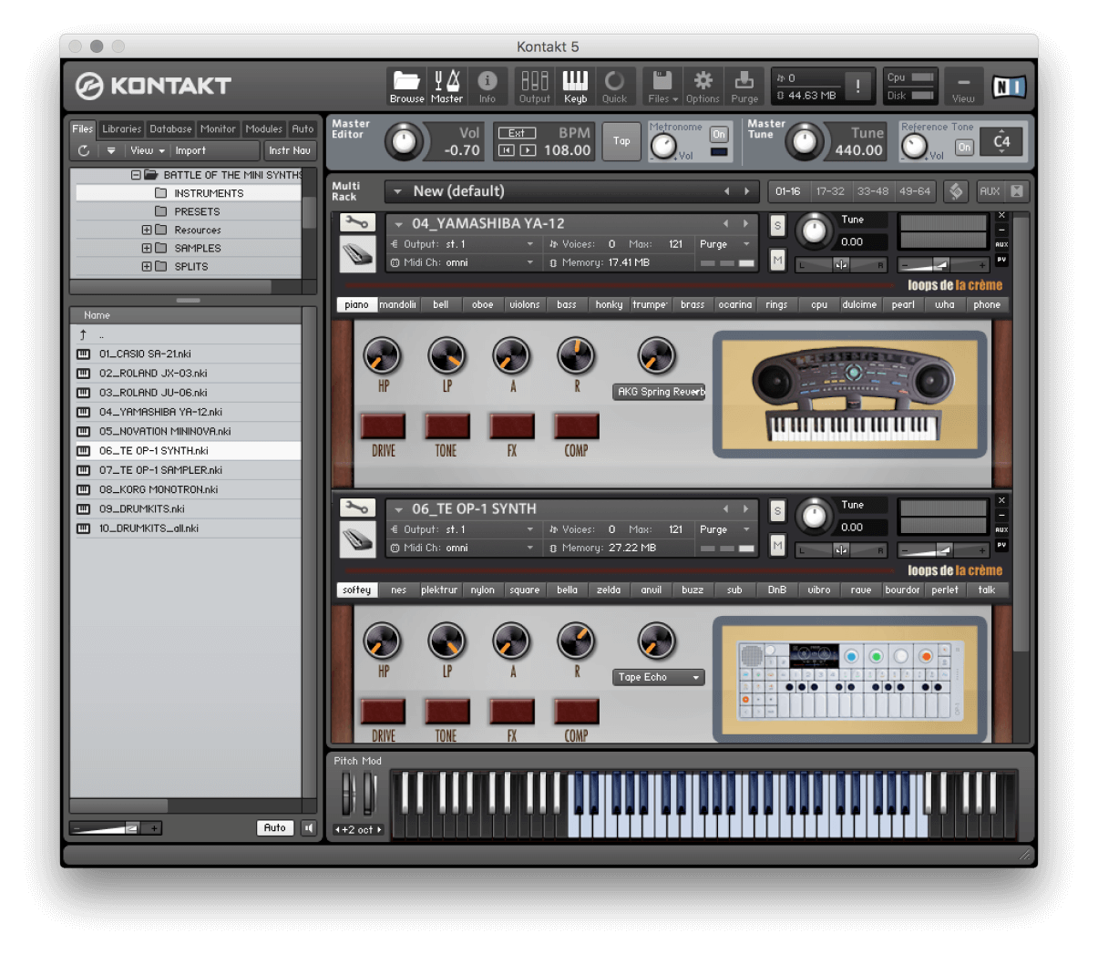Image resolution: width=1098 pixels, height=954 pixels.
Task: Mute the 04_YAMASHIBA YA-12 instrument
Action: pos(777,261)
